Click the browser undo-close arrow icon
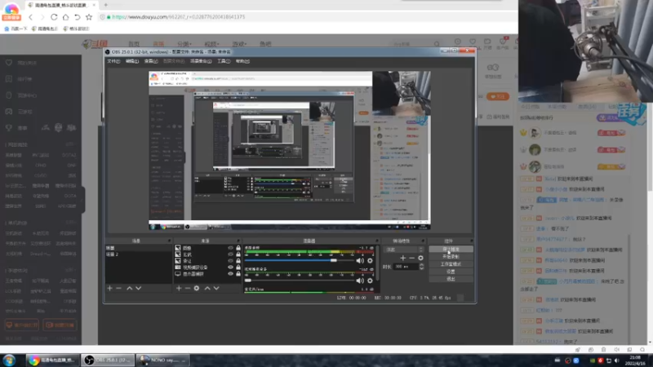 coord(77,17)
